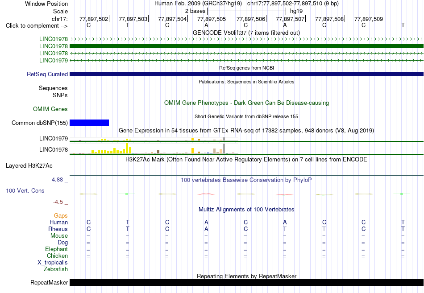Select the chr17: ruler label
This screenshot has height=293, width=424.
point(60,19)
